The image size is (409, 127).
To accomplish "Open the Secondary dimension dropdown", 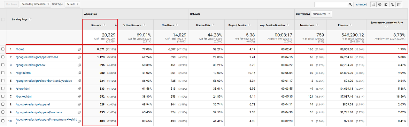I will coord(35,4).
